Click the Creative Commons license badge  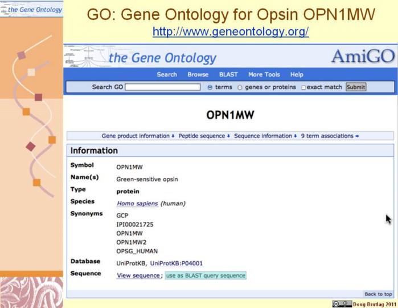pyautogui.click(x=342, y=303)
